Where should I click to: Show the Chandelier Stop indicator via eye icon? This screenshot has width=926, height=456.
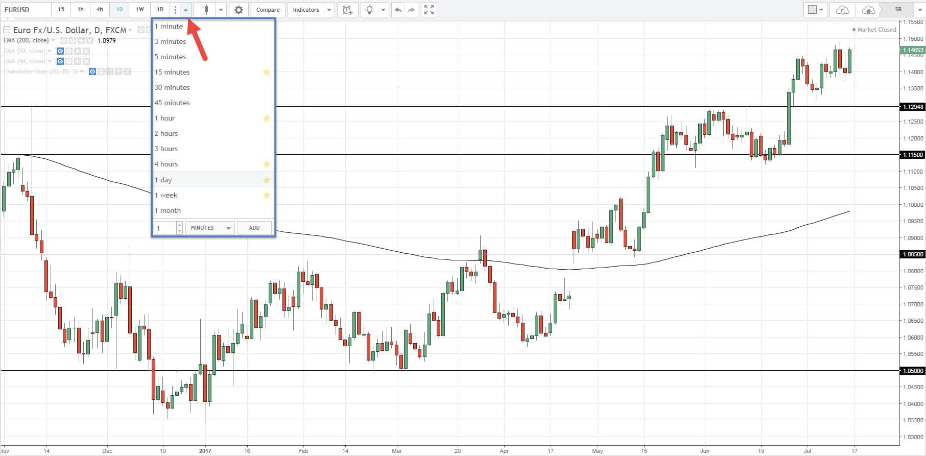92,71
